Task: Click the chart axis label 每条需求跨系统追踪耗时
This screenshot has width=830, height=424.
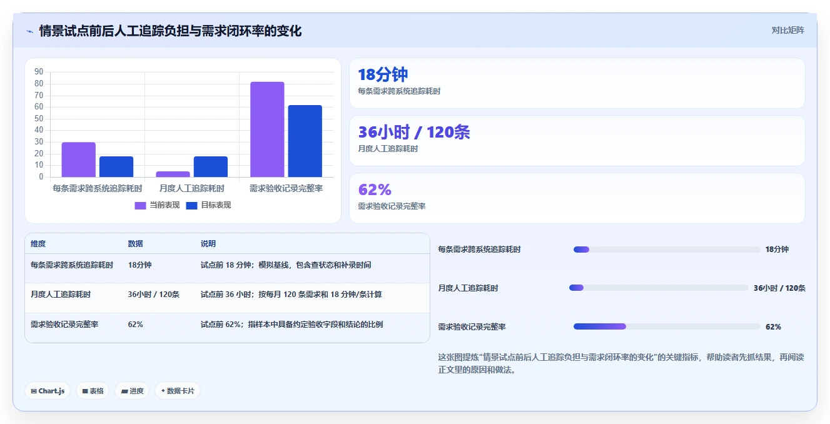Action: click(98, 188)
